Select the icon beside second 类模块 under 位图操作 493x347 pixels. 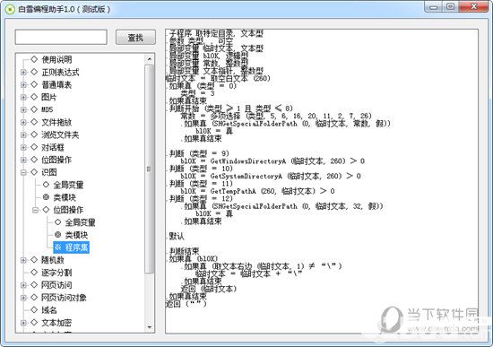point(58,235)
